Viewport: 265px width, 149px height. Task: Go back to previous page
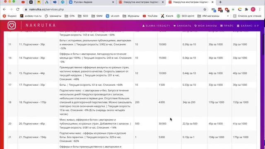pos(5,9)
